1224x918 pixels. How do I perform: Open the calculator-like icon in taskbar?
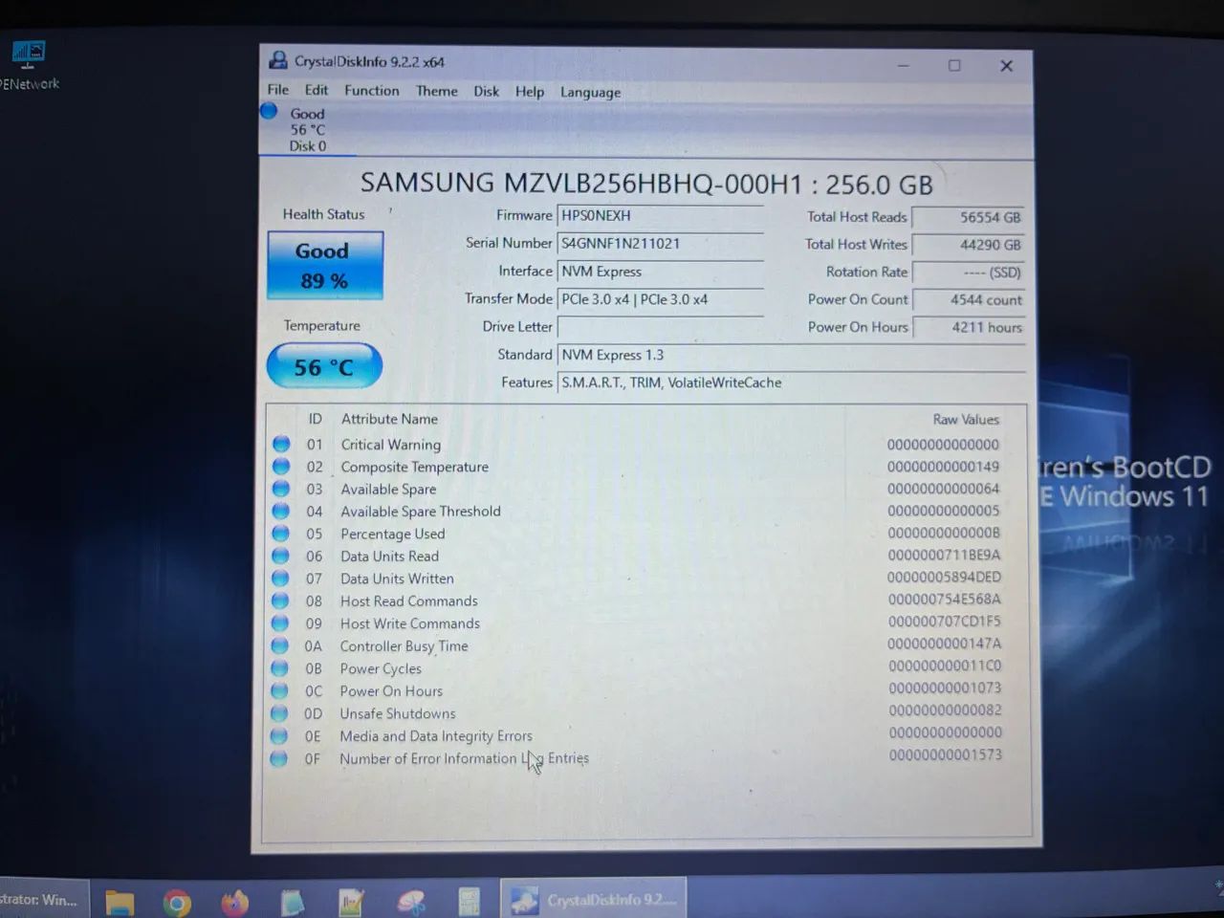point(469,902)
